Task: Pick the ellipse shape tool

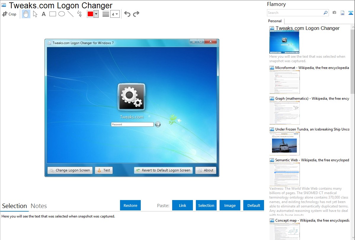Action: pos(62,14)
